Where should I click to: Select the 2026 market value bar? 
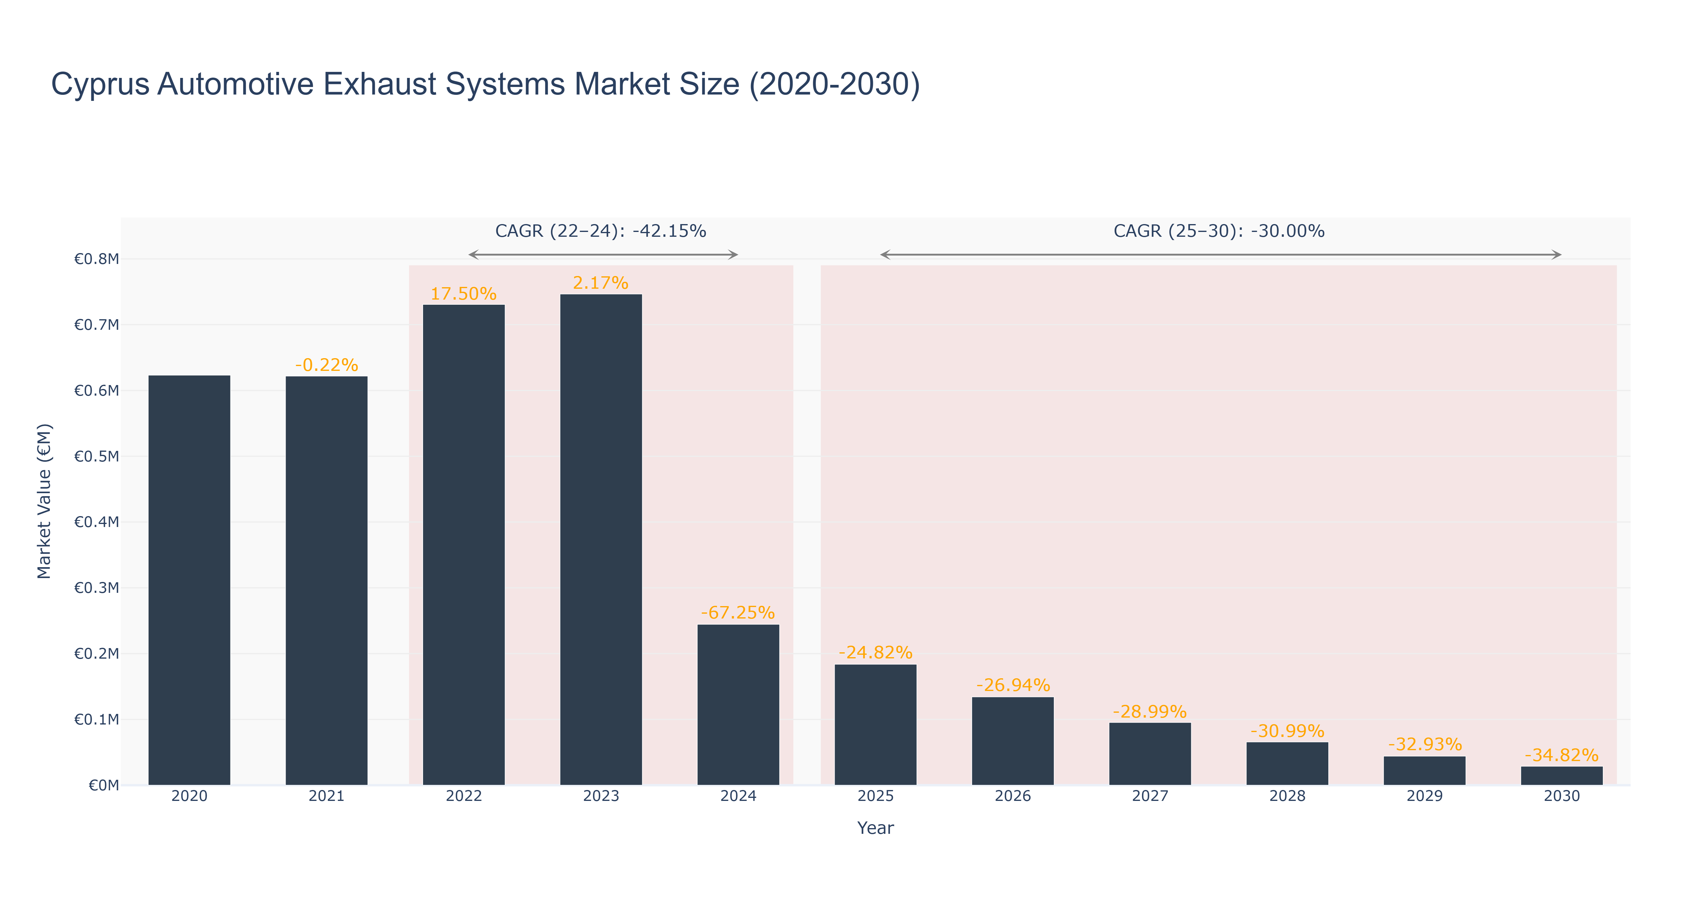(x=1012, y=741)
